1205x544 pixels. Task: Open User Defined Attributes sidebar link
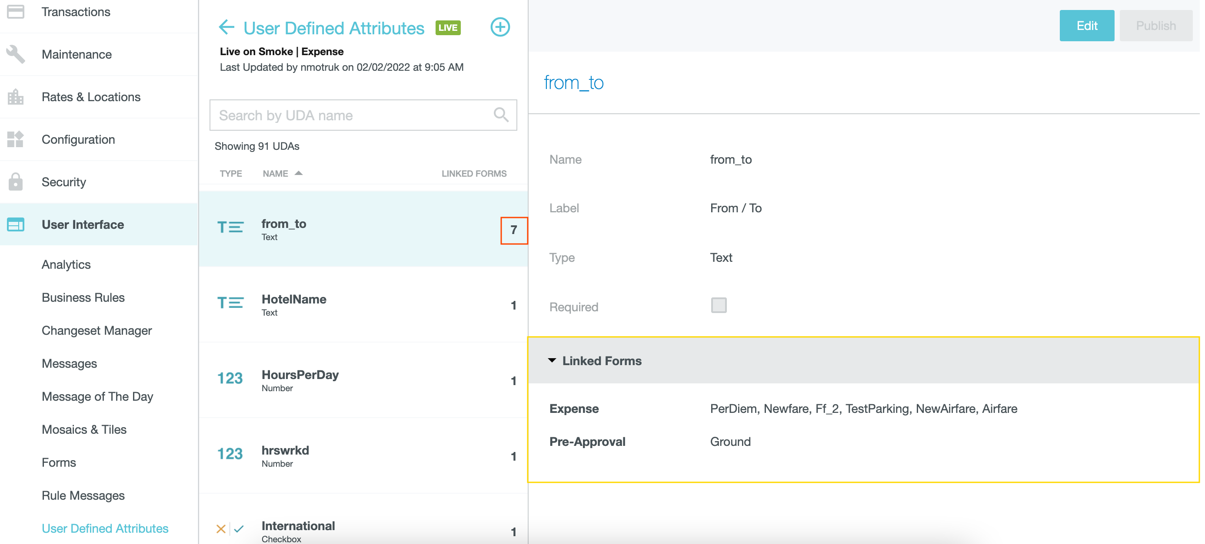point(105,528)
